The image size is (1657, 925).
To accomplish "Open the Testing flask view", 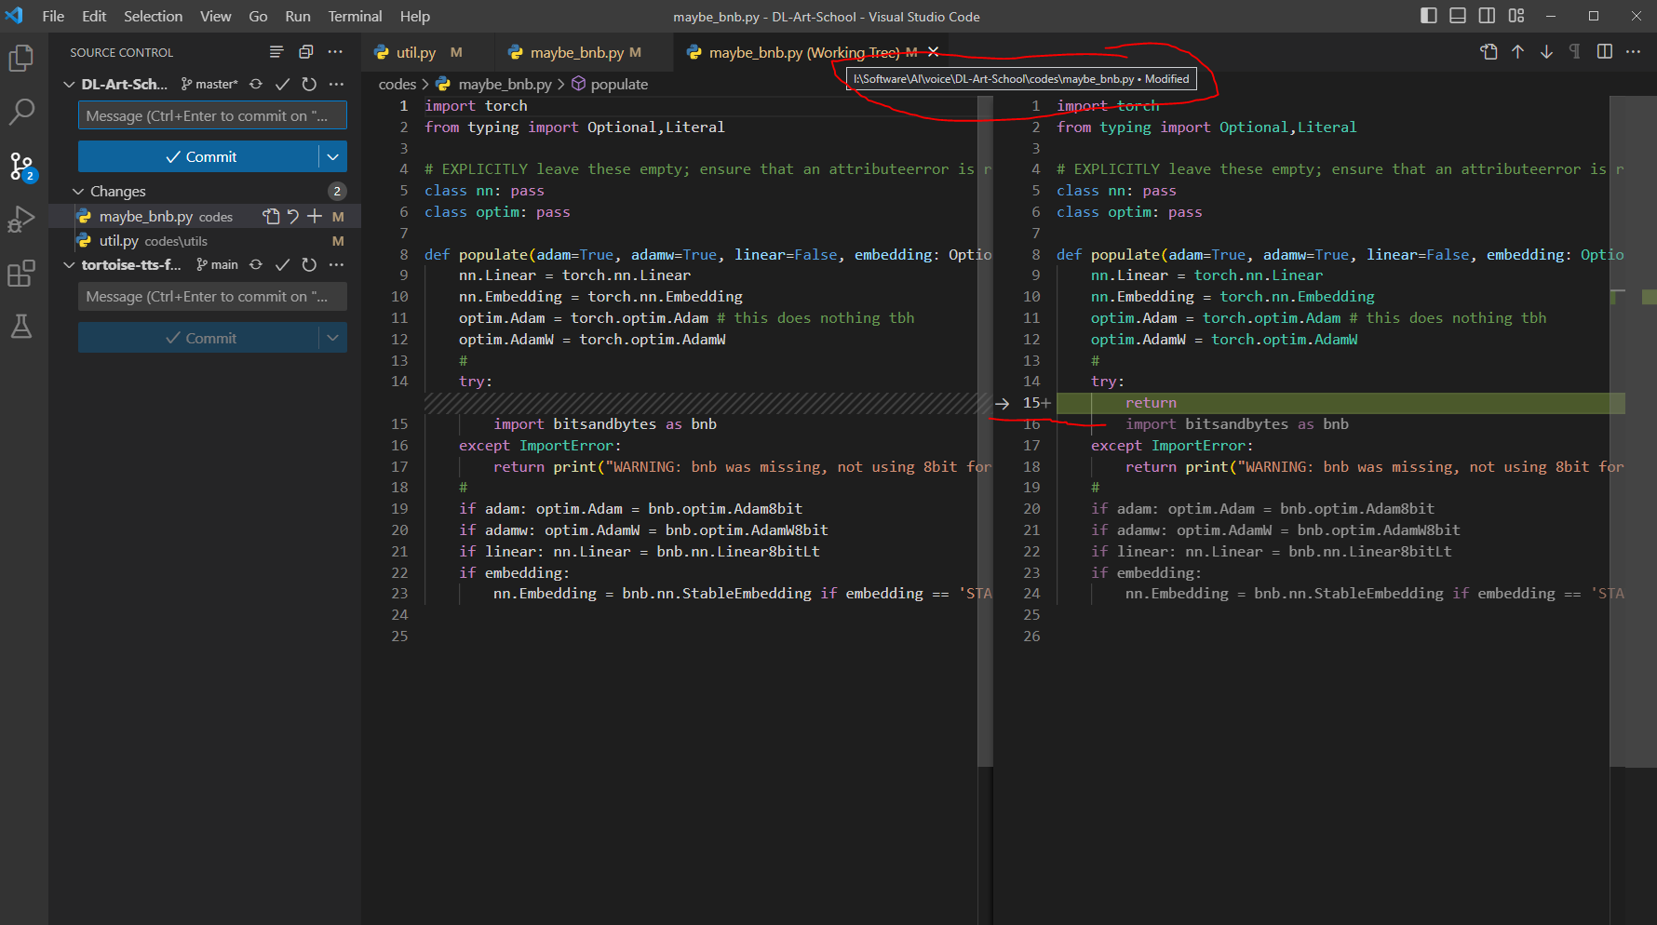I will 21,327.
